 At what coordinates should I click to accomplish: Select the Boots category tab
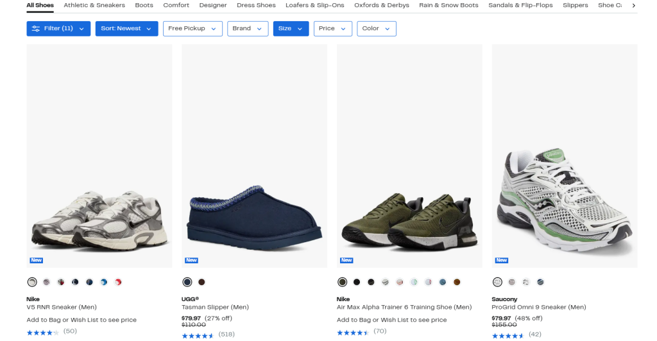(x=144, y=5)
